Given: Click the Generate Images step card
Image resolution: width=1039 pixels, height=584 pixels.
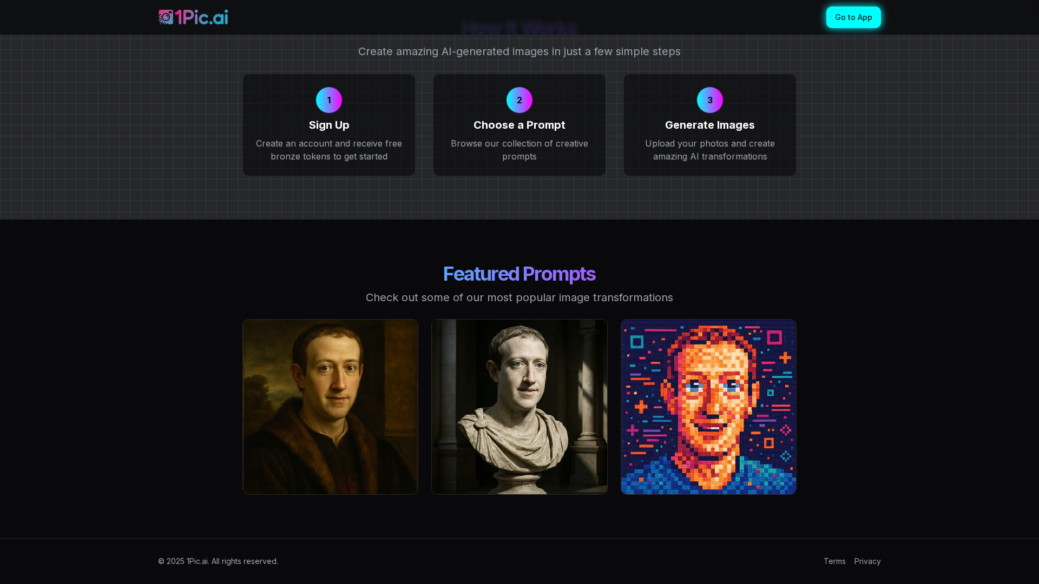Looking at the screenshot, I should point(709,124).
